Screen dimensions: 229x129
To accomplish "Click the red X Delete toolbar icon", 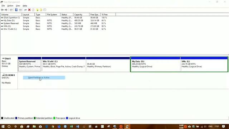I will coord(29,10).
